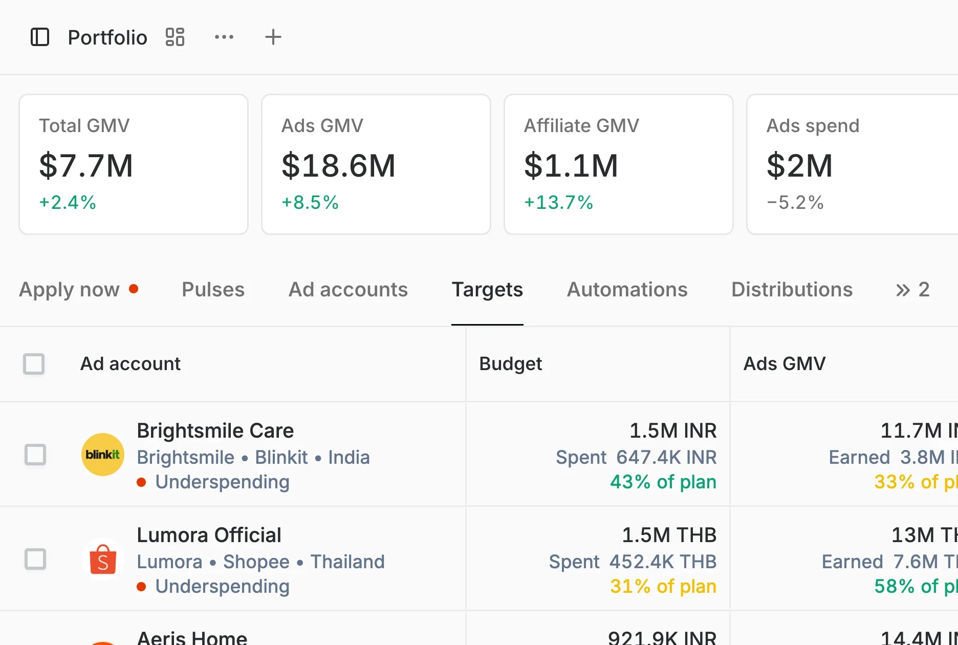Open the three-dot more options menu
The height and width of the screenshot is (645, 958).
click(x=224, y=37)
